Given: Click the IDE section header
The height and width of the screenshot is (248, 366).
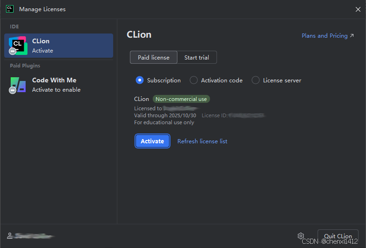Looking at the screenshot, I should 14,27.
